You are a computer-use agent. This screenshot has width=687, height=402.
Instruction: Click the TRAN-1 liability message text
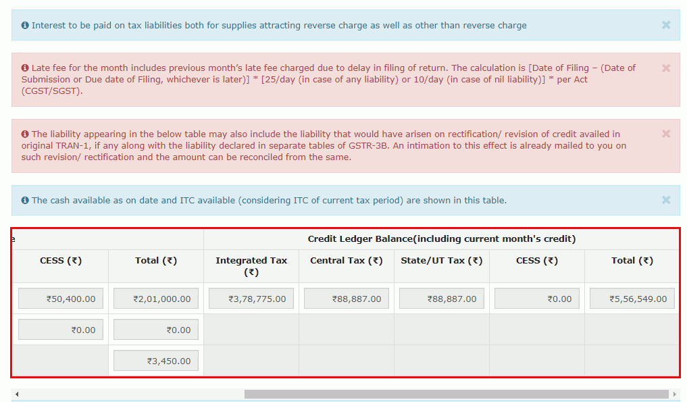[x=324, y=145]
